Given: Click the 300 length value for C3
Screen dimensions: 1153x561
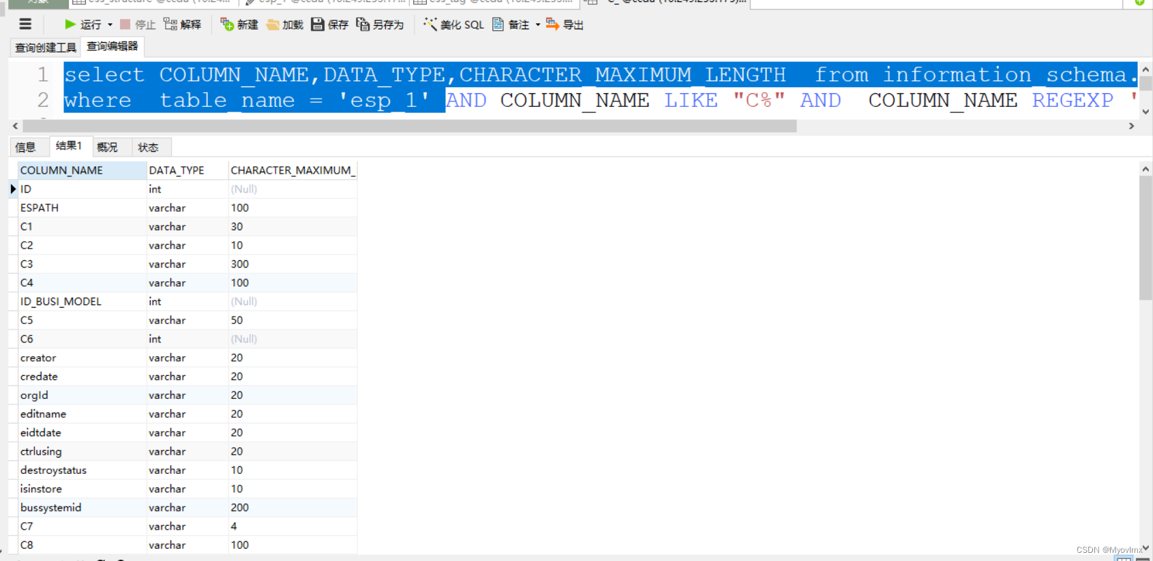Looking at the screenshot, I should (x=293, y=264).
